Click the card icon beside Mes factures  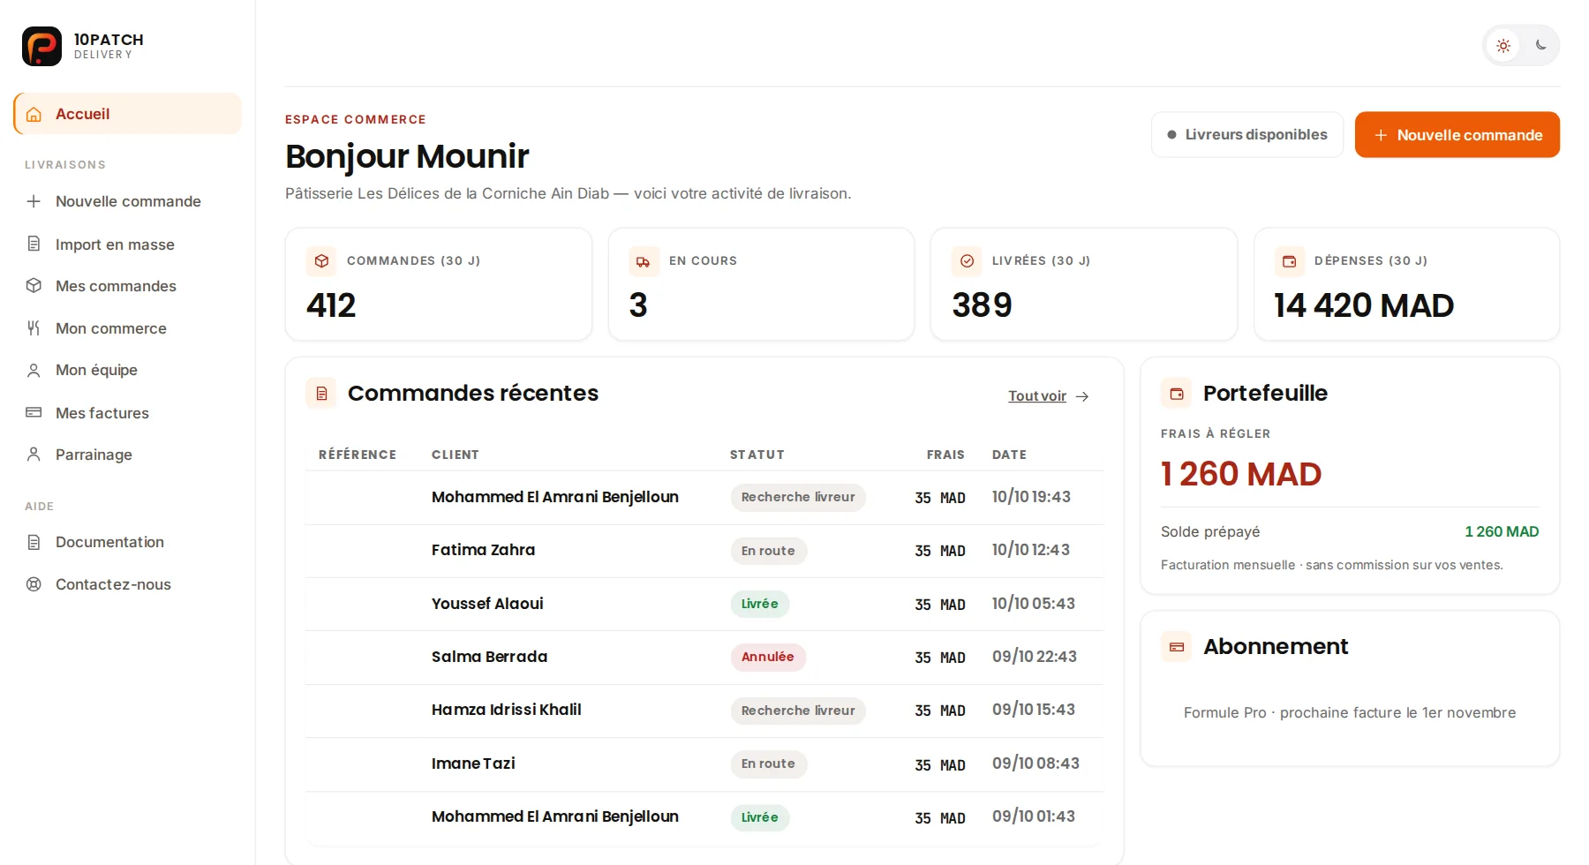pos(34,412)
